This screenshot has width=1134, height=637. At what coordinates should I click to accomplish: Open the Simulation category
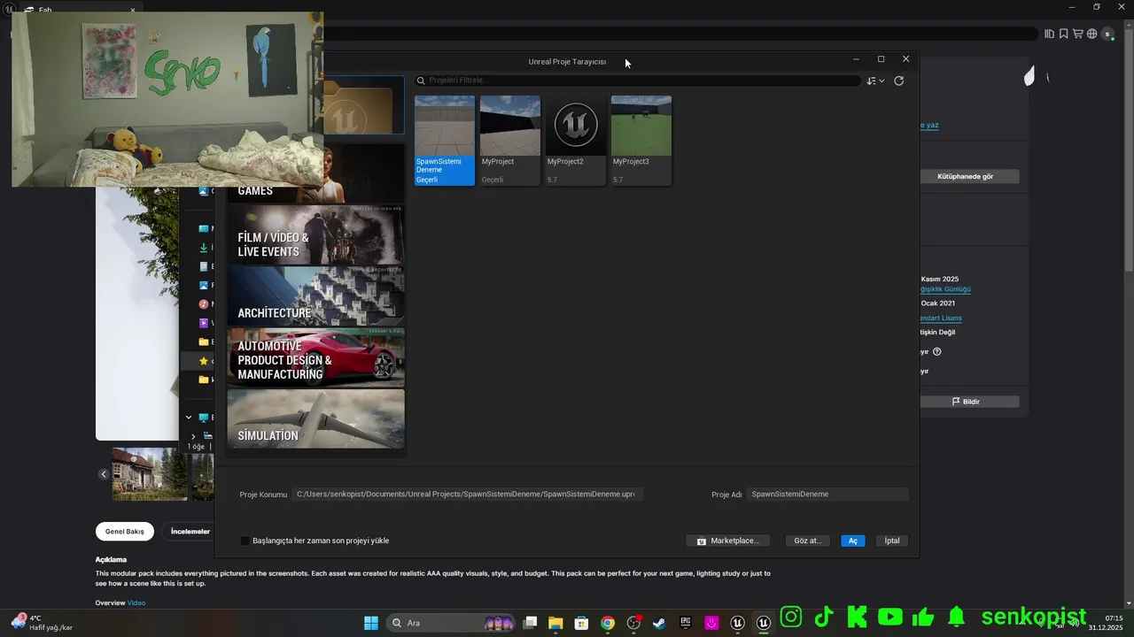coord(316,418)
